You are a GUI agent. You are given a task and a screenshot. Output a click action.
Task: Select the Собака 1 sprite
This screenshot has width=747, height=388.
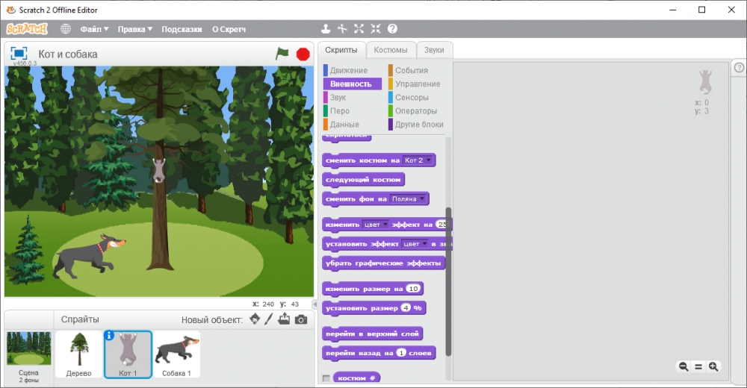pos(177,354)
